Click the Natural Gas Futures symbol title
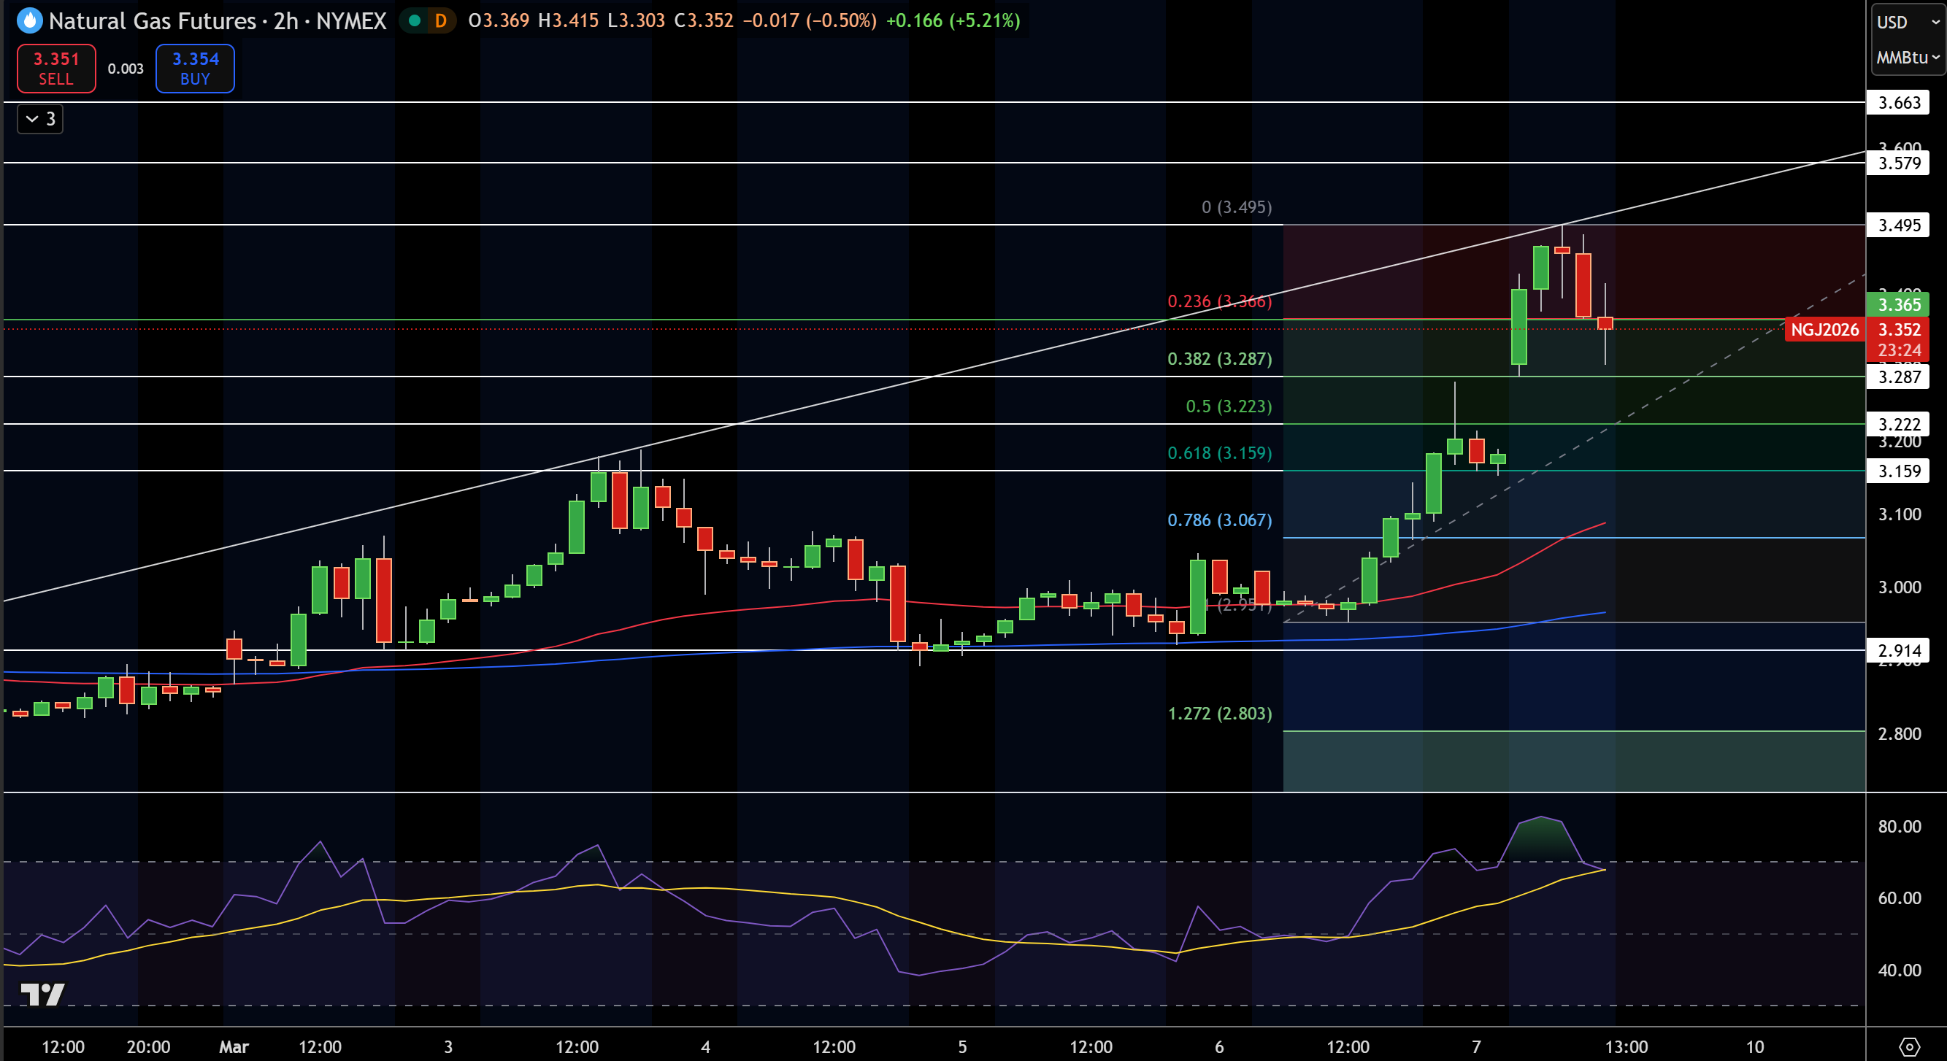The width and height of the screenshot is (1947, 1061). coord(152,20)
